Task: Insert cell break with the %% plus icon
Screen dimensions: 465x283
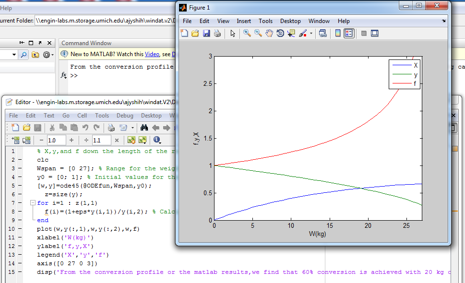Action: point(131,140)
